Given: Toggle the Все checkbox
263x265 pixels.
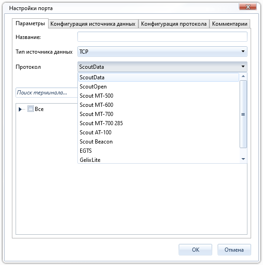Looking at the screenshot, I should [x=31, y=109].
